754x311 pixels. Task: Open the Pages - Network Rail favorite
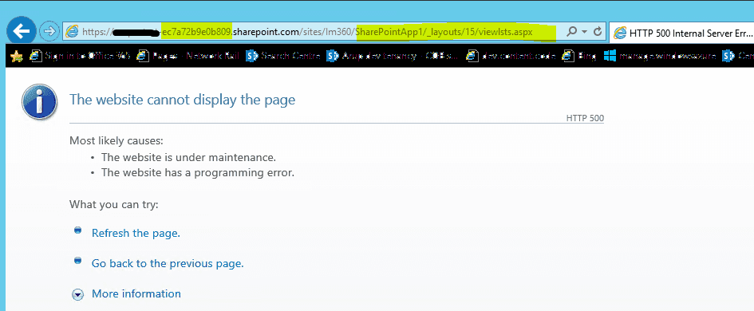point(188,57)
